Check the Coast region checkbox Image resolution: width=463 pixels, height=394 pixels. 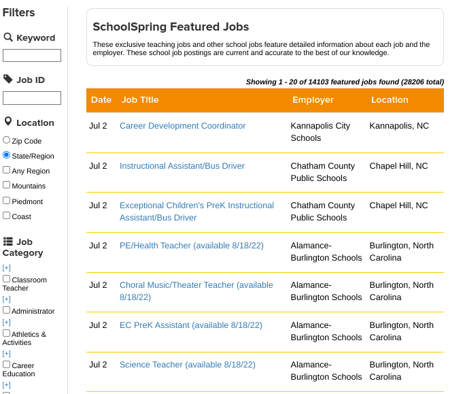pos(7,216)
